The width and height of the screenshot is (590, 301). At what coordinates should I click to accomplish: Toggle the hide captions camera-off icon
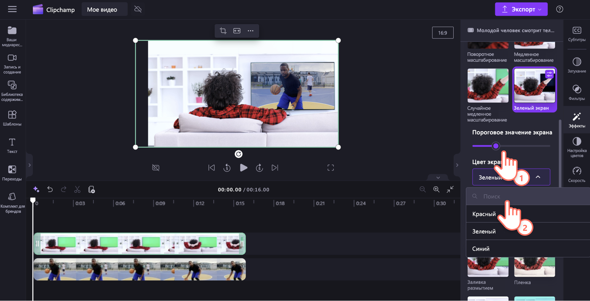point(156,168)
